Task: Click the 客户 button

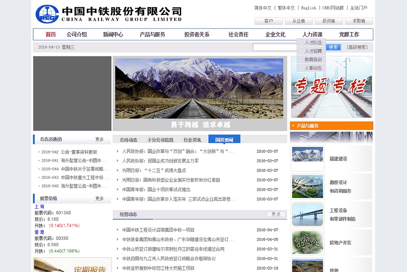Action: [268, 21]
